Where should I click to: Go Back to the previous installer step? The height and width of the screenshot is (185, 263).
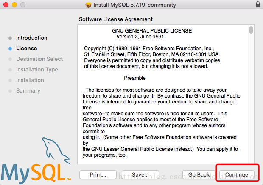pos(199,174)
